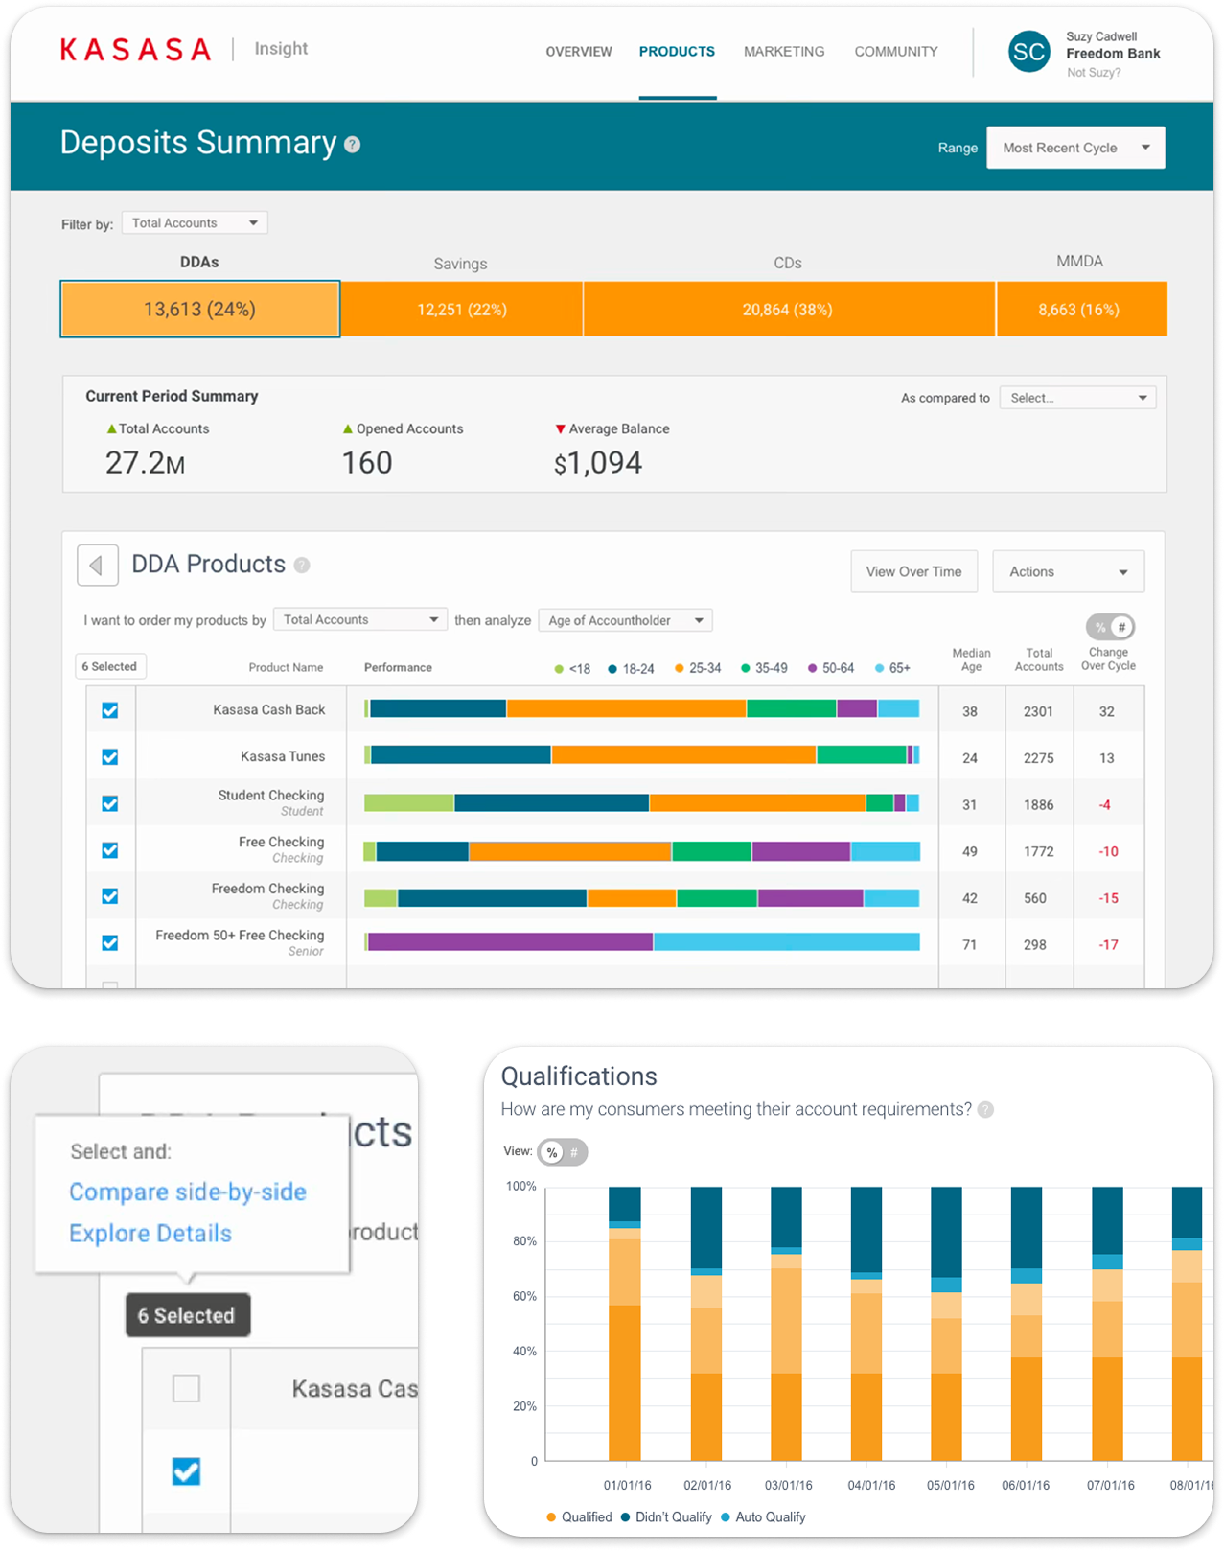Open help icon beside DDA Products
This screenshot has width=1224, height=1551.
click(x=302, y=566)
